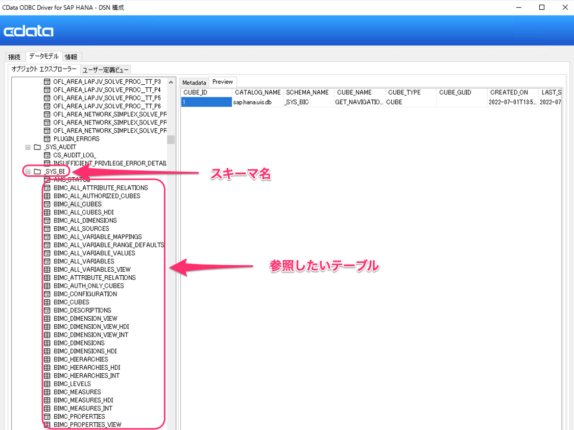Click the SCHEMA_NAME column header
574x430 pixels.
308,92
